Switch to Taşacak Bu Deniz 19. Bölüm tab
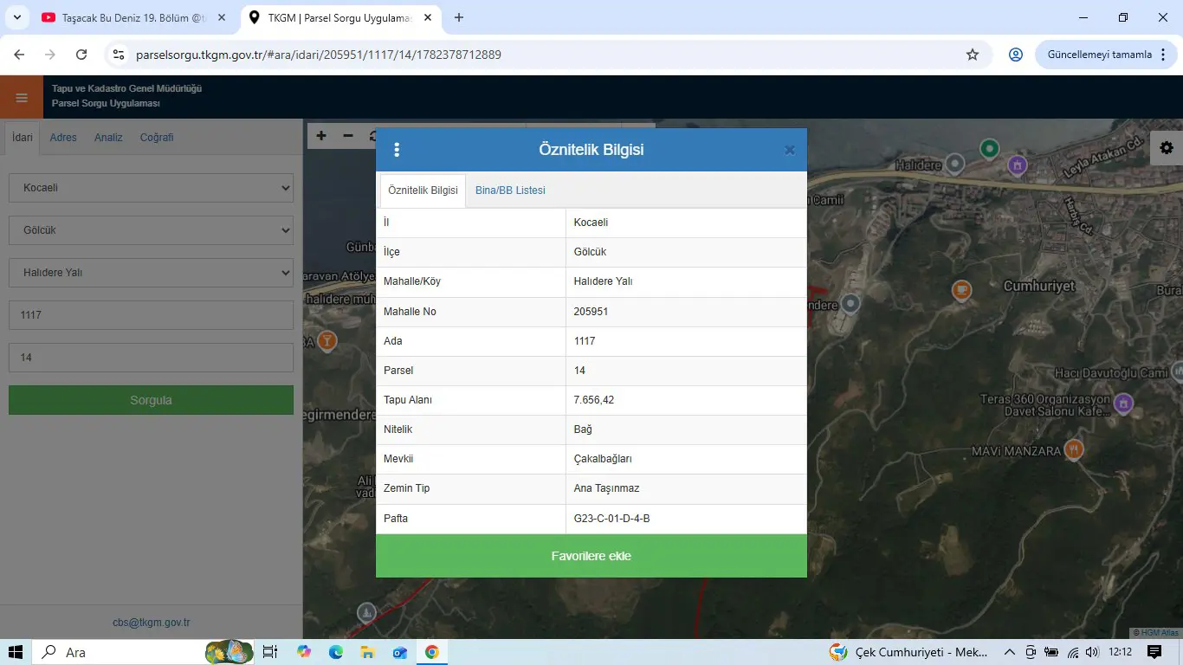This screenshot has width=1183, height=665. (x=133, y=17)
